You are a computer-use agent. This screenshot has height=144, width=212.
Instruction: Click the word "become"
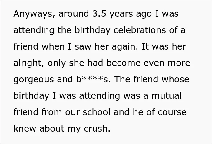click(124, 63)
